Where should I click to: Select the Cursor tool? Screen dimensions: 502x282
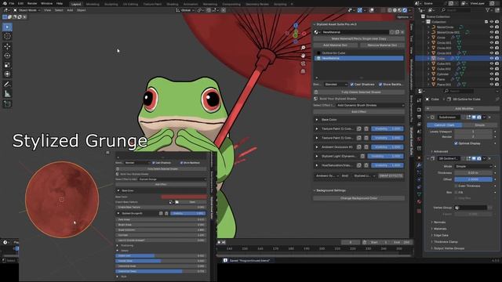point(7,37)
